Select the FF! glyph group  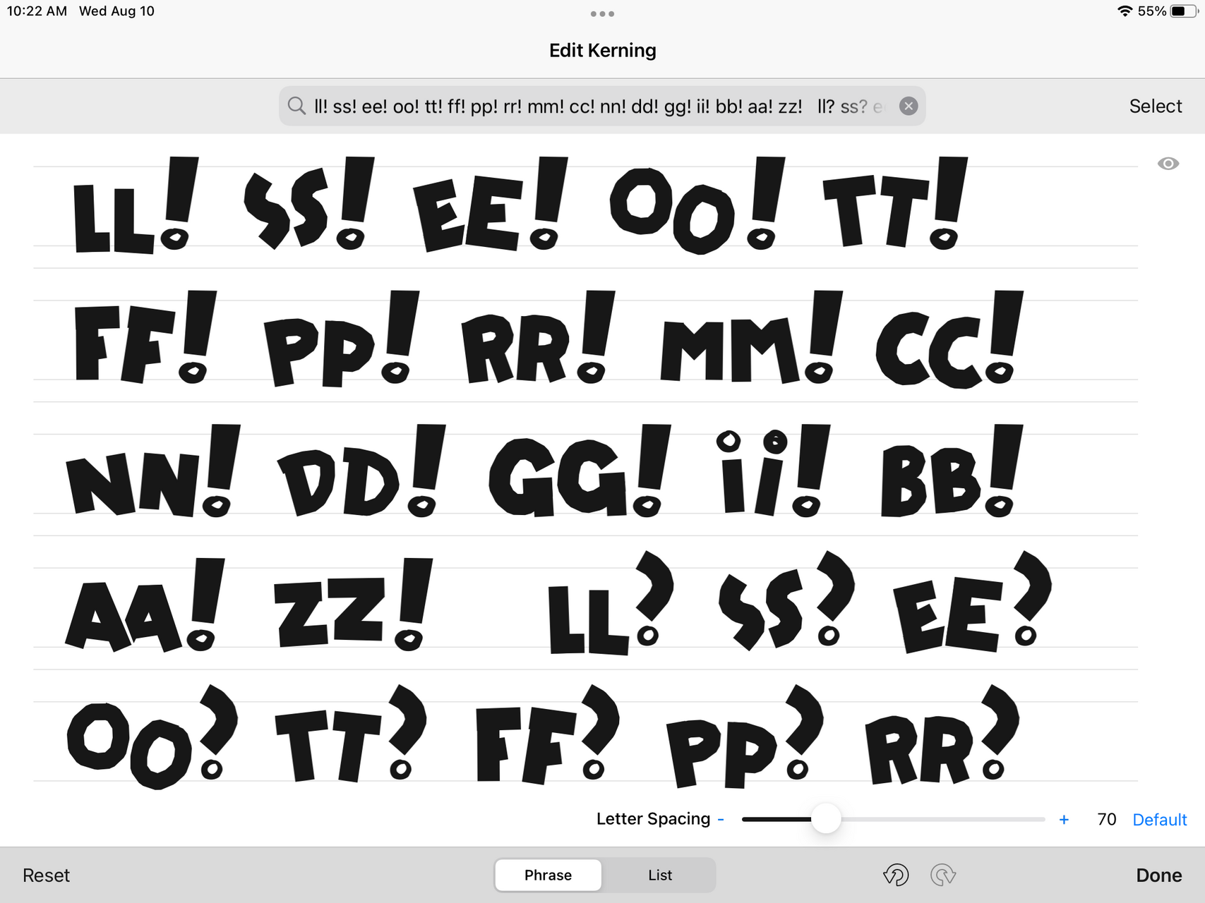(x=145, y=337)
